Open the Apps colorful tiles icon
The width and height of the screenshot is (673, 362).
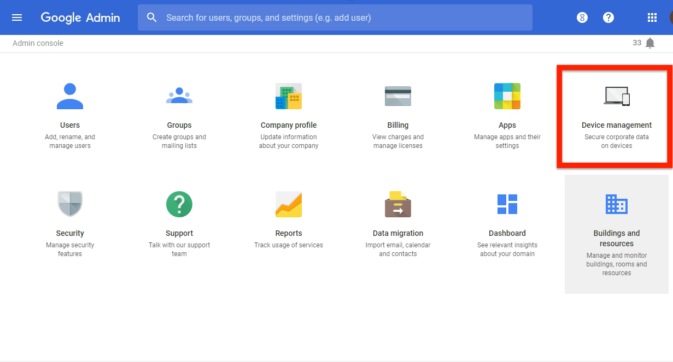tap(507, 96)
